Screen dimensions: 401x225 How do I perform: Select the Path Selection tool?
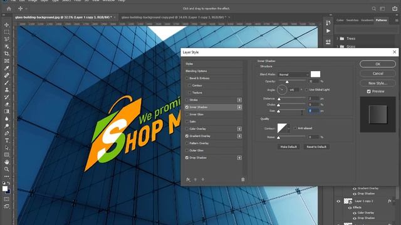point(7,147)
